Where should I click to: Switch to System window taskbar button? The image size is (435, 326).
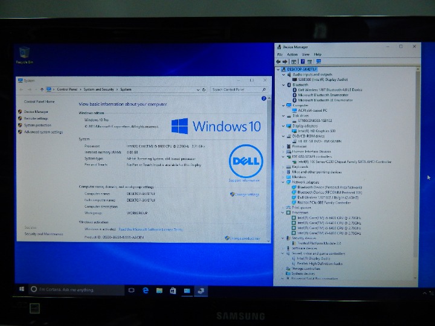[x=187, y=290]
